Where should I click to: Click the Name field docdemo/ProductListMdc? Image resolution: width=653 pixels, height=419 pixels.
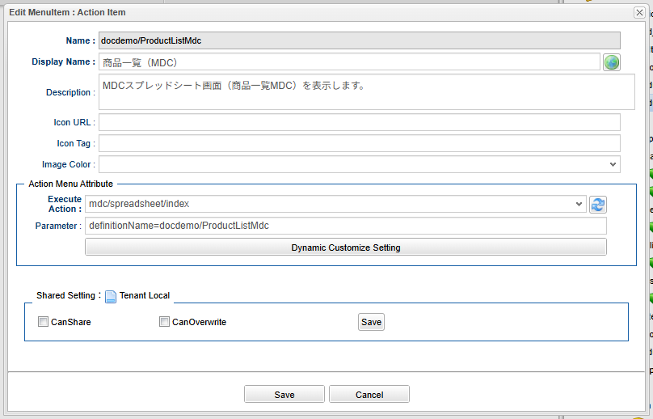(360, 40)
